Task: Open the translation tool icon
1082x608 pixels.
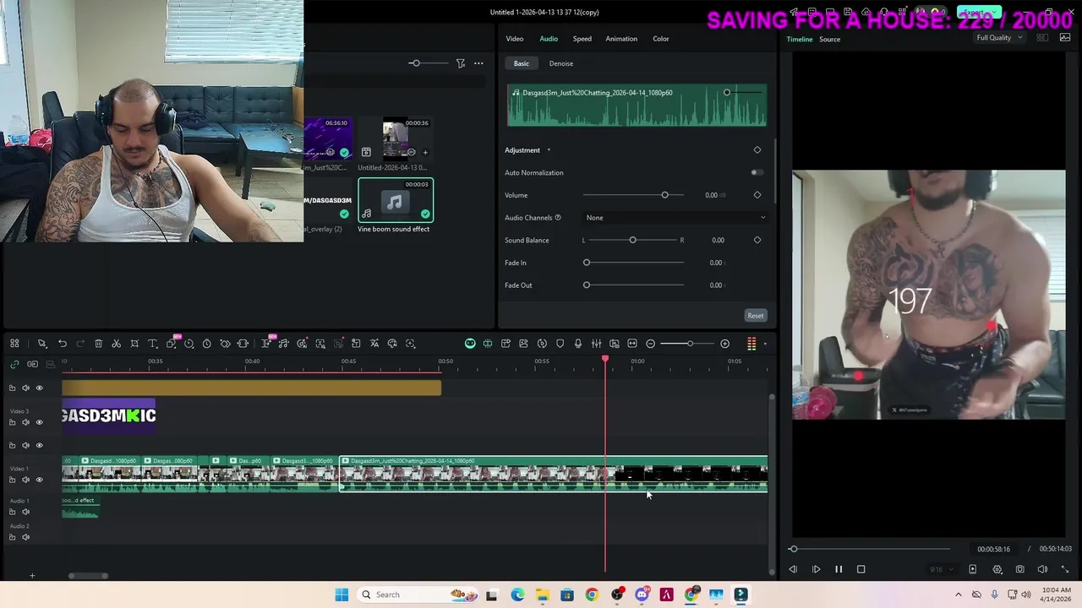Action: pyautogui.click(x=374, y=344)
